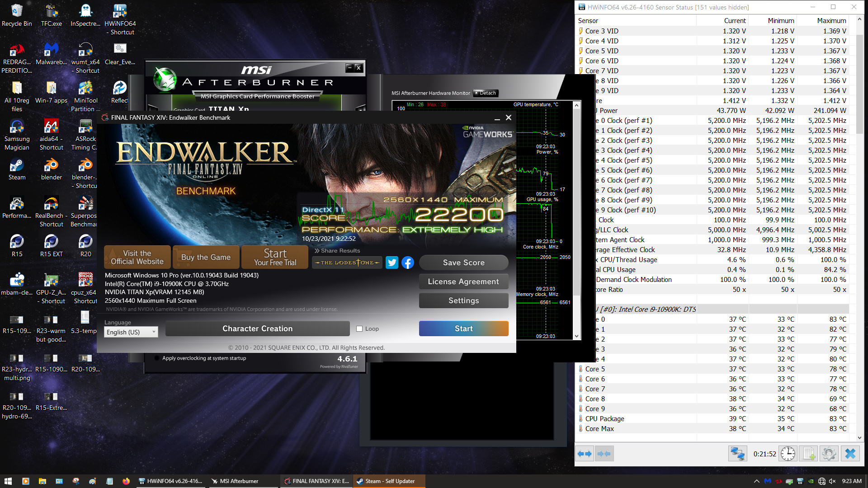Minimize the MSI Afterburner window
The height and width of the screenshot is (488, 868).
click(349, 68)
